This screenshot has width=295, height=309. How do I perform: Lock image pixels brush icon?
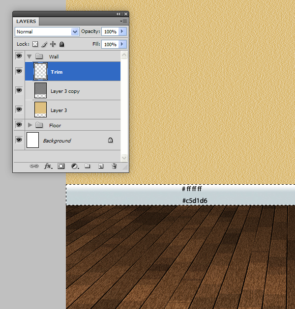coord(44,44)
